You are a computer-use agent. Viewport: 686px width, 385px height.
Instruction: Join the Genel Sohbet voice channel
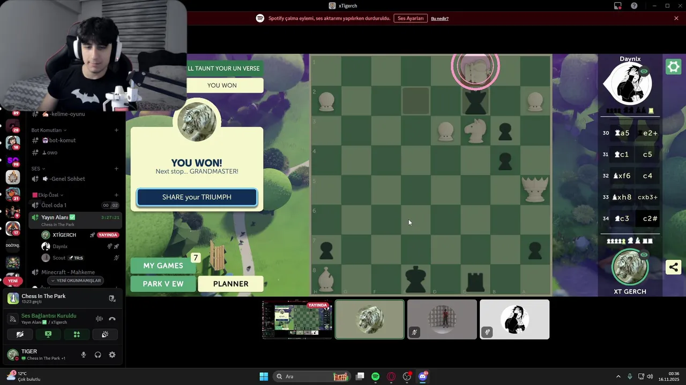(75, 179)
